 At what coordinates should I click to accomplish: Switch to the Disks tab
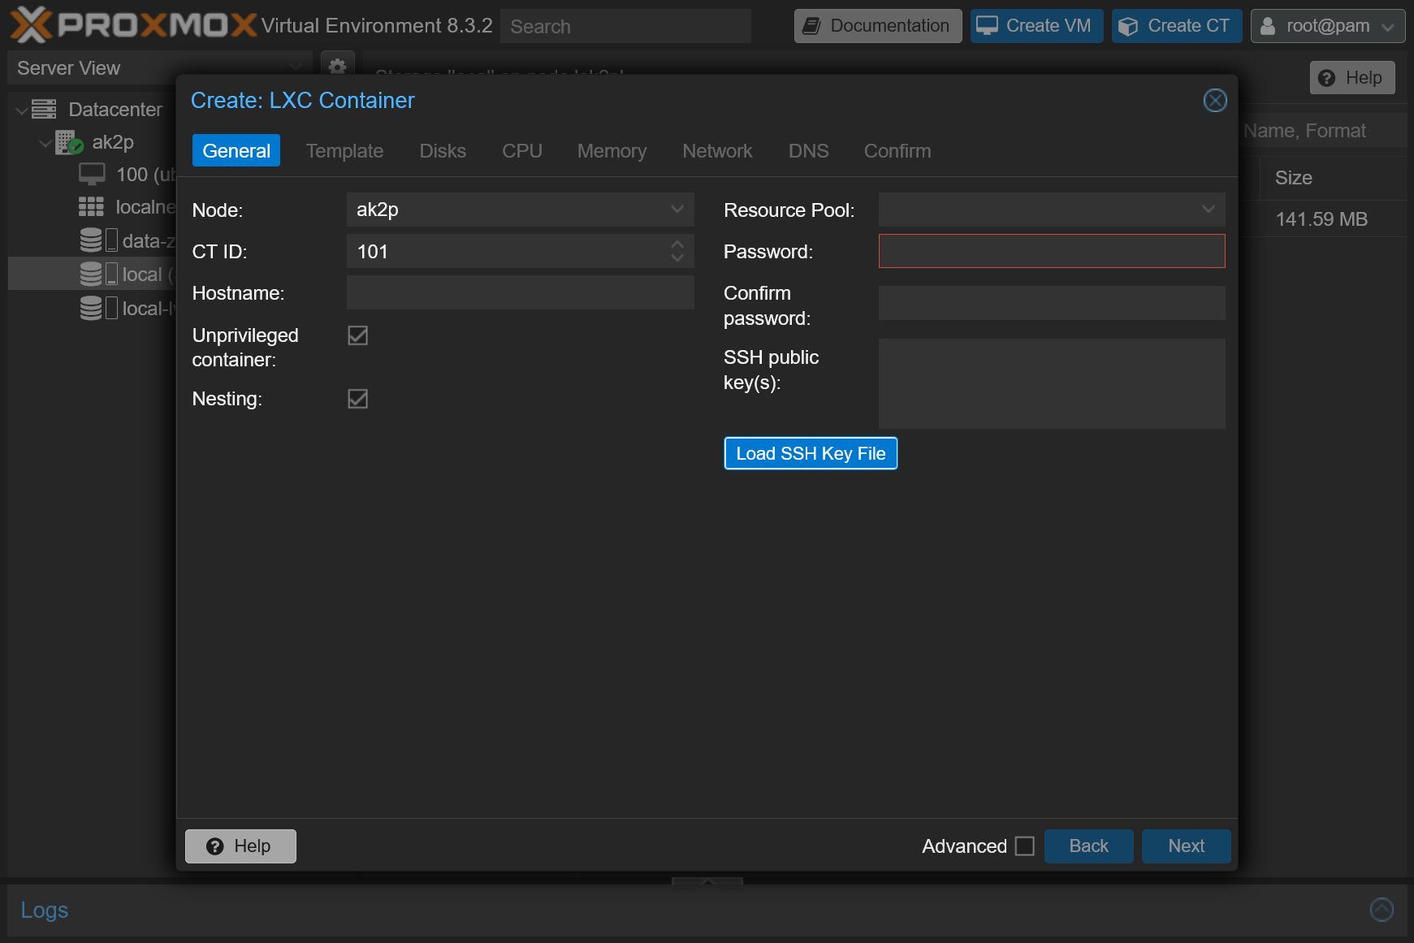point(443,151)
